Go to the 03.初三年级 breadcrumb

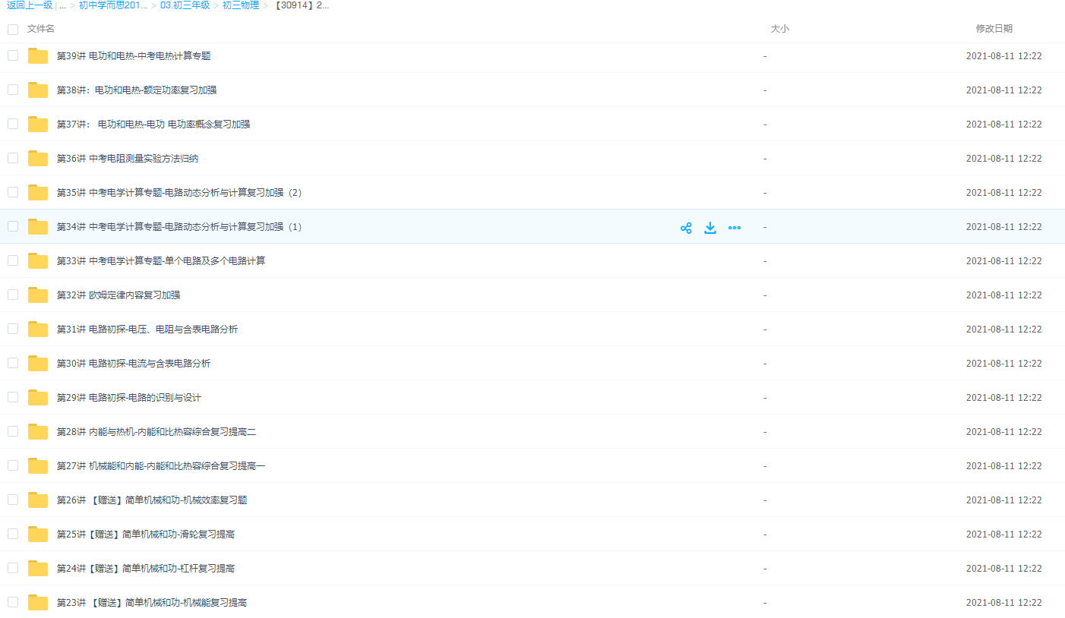tap(185, 5)
